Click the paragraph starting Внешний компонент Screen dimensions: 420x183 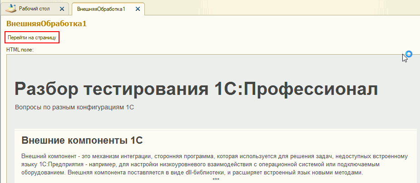point(214,164)
